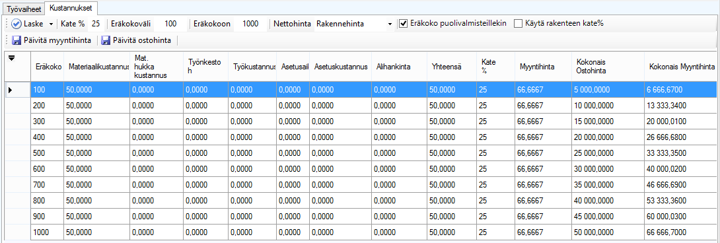Image resolution: width=720 pixels, height=243 pixels.
Task: Select the Eräkoko 500 cell
Action: [48, 153]
